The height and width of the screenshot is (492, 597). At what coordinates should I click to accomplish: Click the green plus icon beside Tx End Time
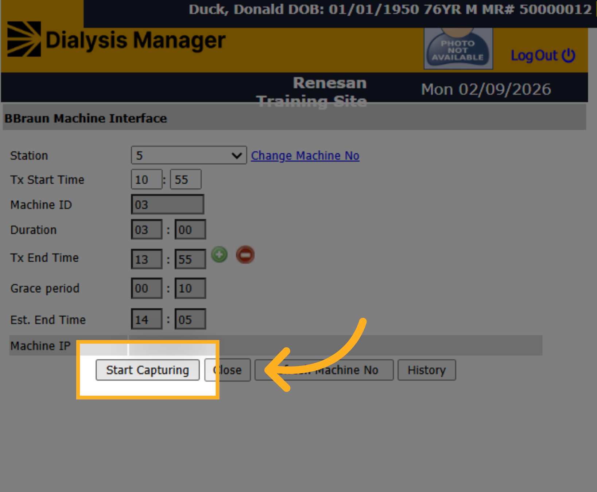(220, 254)
